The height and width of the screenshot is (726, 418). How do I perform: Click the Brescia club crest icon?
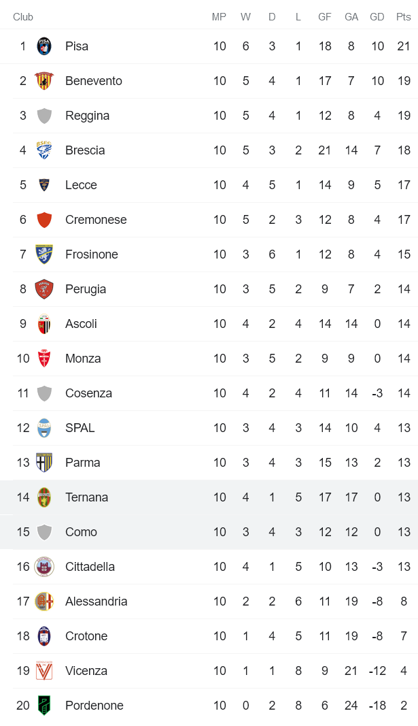[44, 150]
